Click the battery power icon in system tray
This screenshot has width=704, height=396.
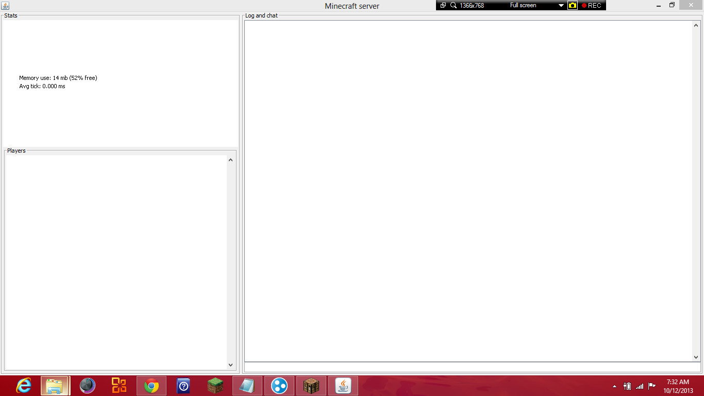click(627, 386)
